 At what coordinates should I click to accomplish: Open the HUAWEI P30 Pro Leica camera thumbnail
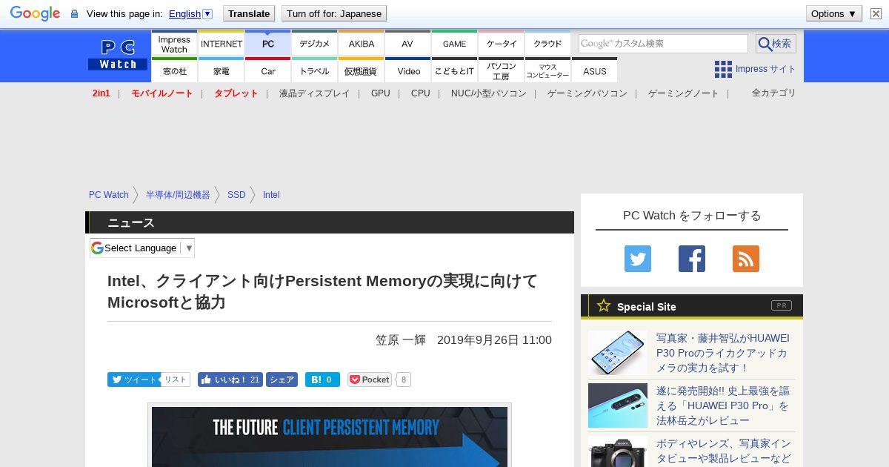pos(618,353)
